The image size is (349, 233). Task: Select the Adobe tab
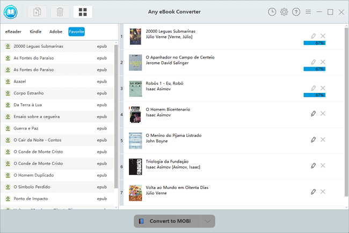[x=56, y=32]
